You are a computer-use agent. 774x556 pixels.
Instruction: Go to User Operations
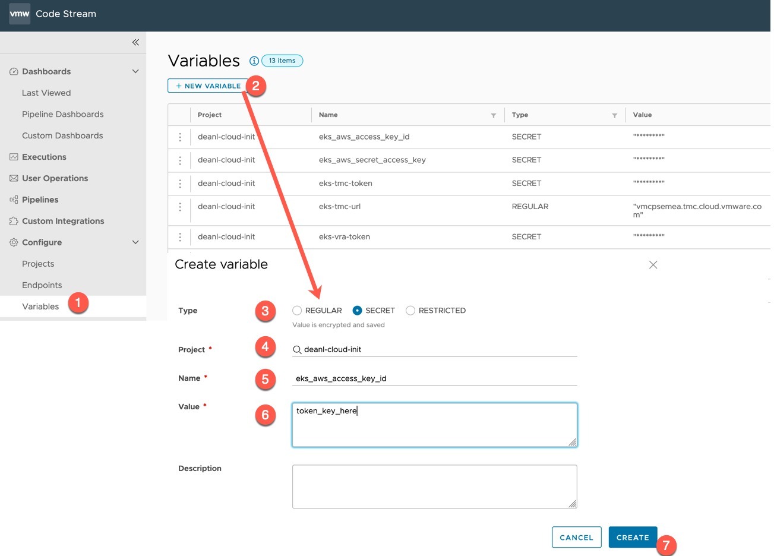pos(55,178)
